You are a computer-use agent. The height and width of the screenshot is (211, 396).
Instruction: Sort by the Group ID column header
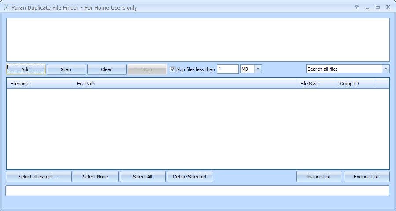(356, 84)
